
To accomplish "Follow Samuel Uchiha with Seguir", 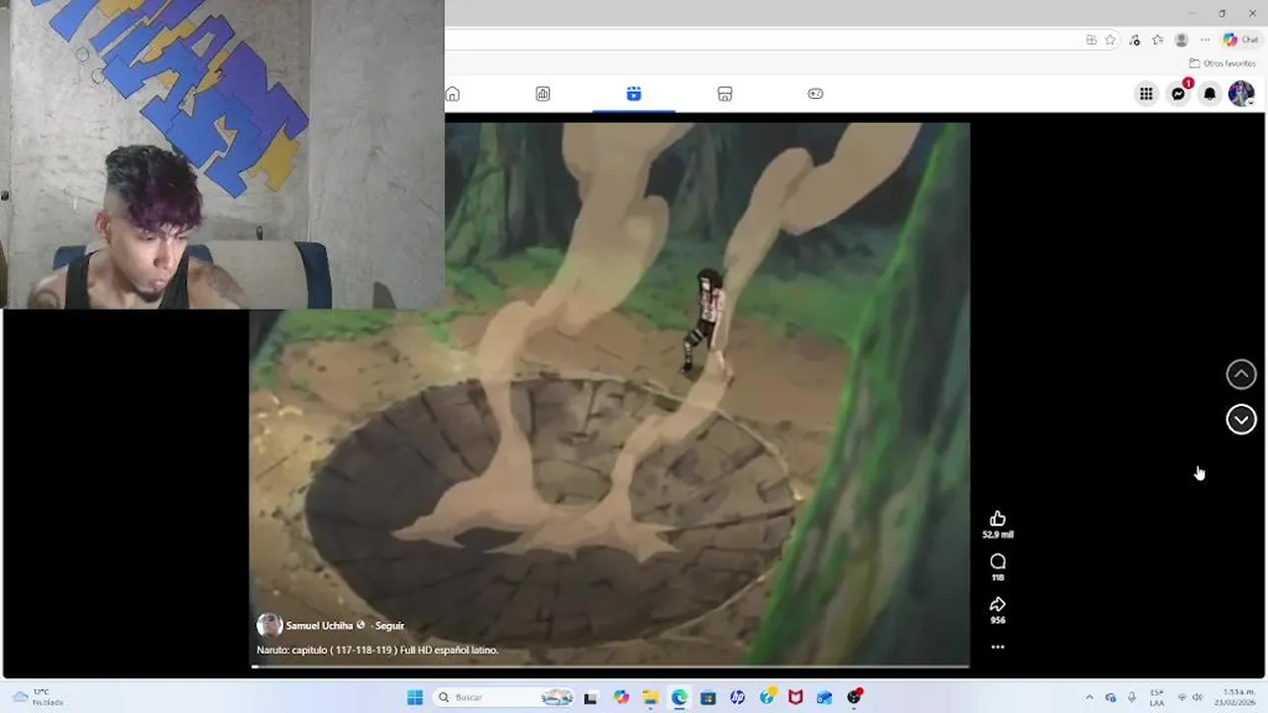I will [x=389, y=626].
